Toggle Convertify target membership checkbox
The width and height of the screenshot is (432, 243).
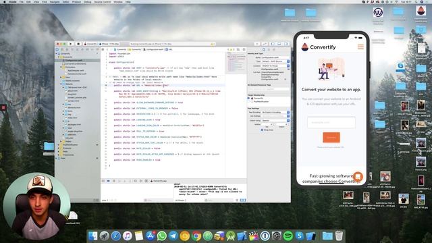[x=249, y=99]
